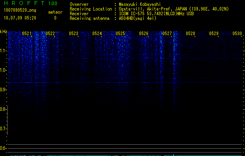Viewport: 245px width, 156px height.
Task: Click the kHz axis unit label
Action: pyautogui.click(x=4, y=32)
